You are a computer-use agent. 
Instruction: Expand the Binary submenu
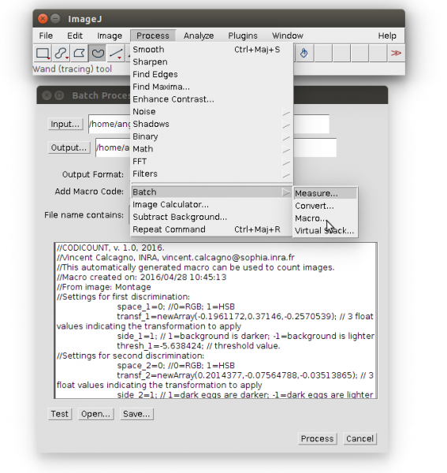[211, 136]
